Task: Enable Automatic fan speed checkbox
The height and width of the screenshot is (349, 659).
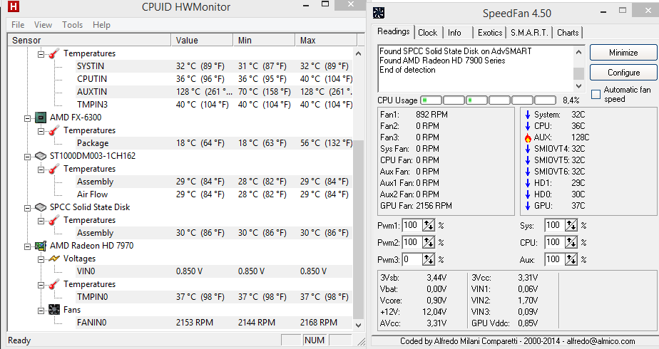Action: 596,95
